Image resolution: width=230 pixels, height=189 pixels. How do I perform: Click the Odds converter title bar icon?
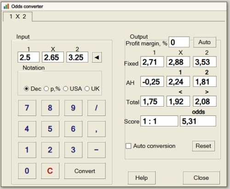click(6, 6)
